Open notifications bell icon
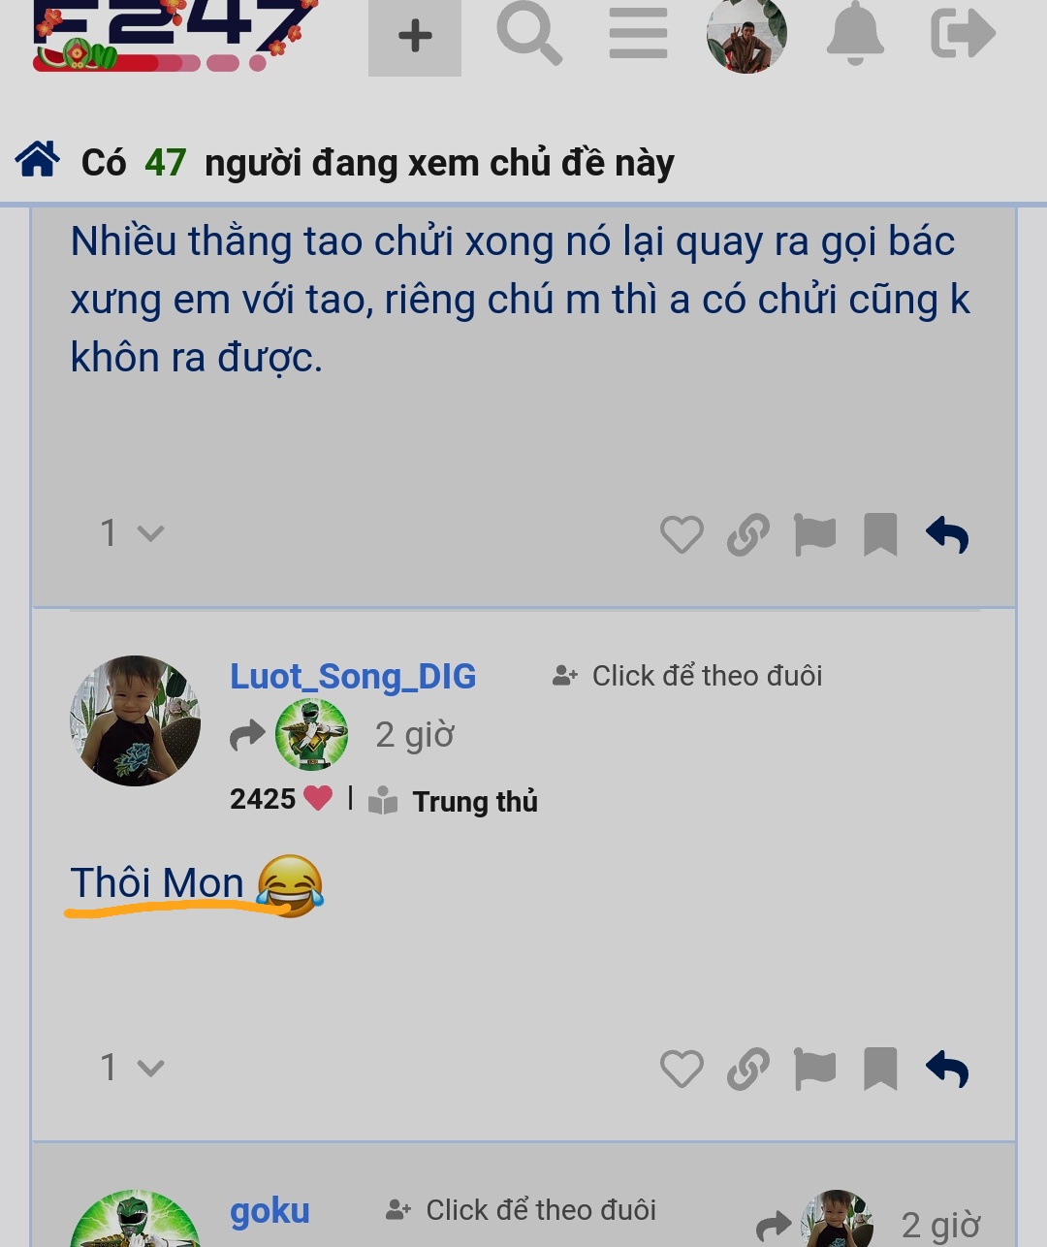Screen dimensions: 1047x1247 [855, 33]
